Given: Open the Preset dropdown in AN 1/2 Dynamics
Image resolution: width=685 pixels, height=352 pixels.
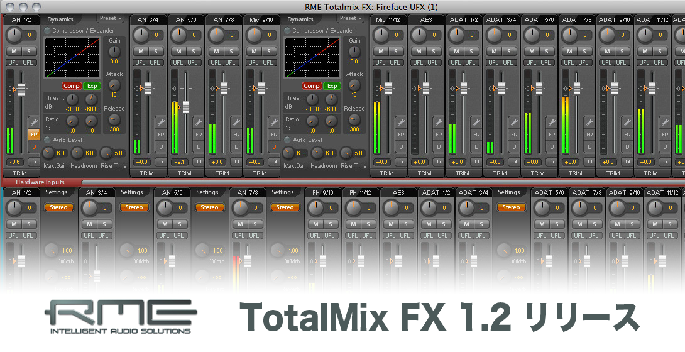Looking at the screenshot, I should pos(111,18).
